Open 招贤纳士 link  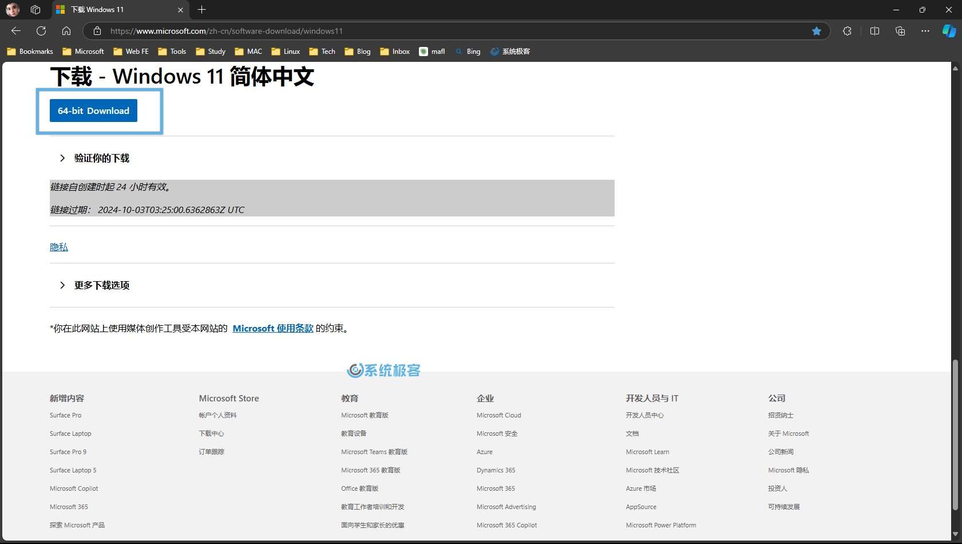click(781, 415)
